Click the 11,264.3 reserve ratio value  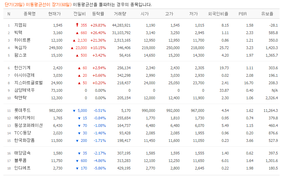click(x=271, y=110)
